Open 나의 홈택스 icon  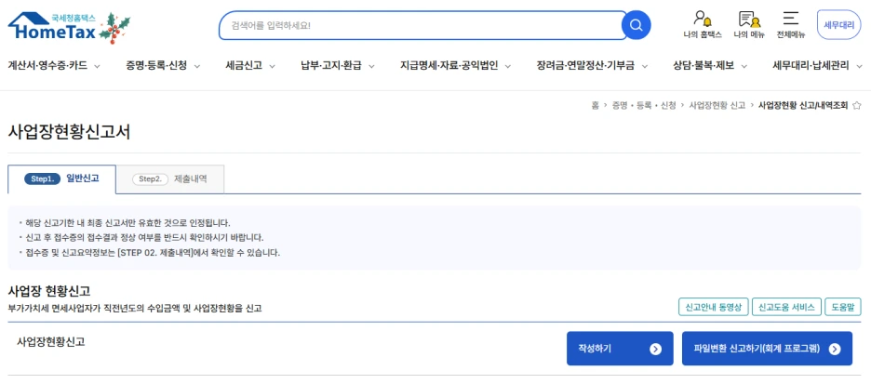pyautogui.click(x=703, y=24)
